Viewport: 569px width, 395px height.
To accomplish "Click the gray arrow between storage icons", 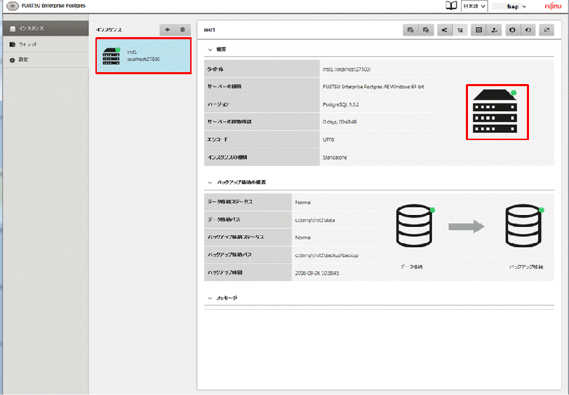I will click(467, 226).
